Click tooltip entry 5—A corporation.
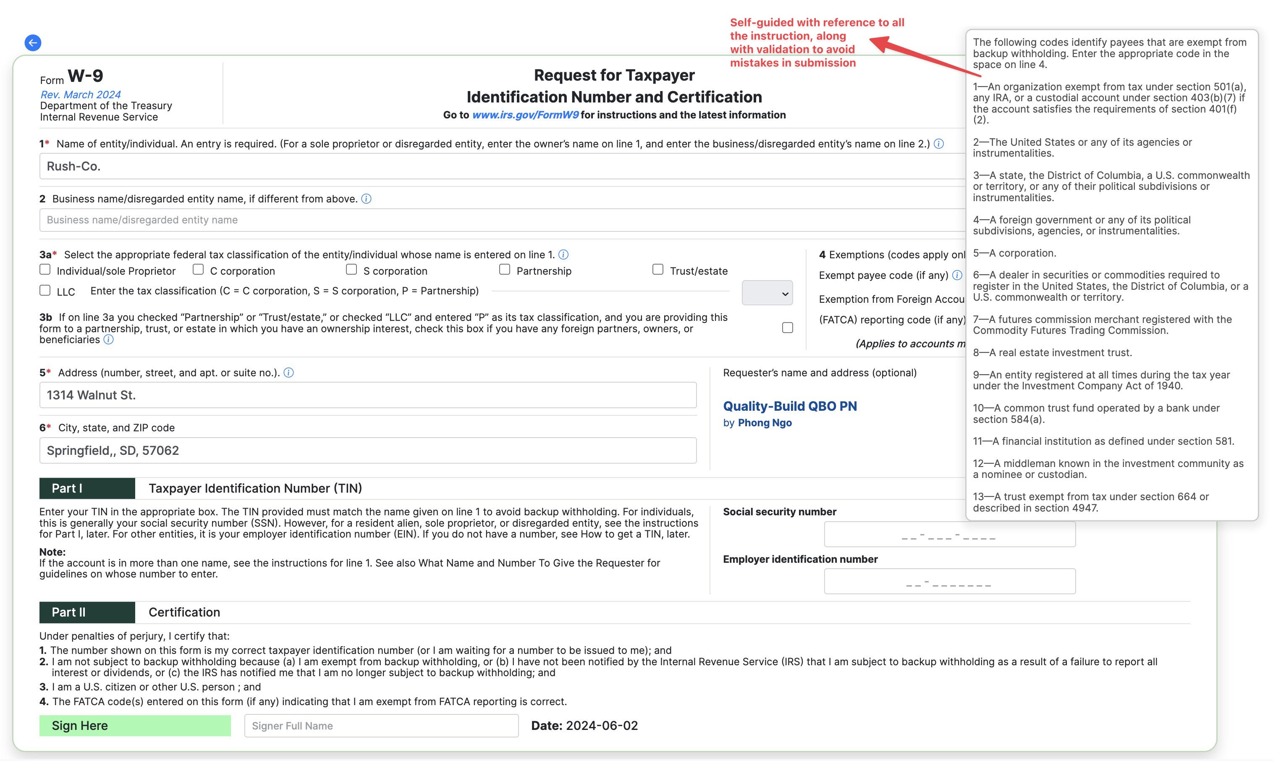 [1014, 253]
